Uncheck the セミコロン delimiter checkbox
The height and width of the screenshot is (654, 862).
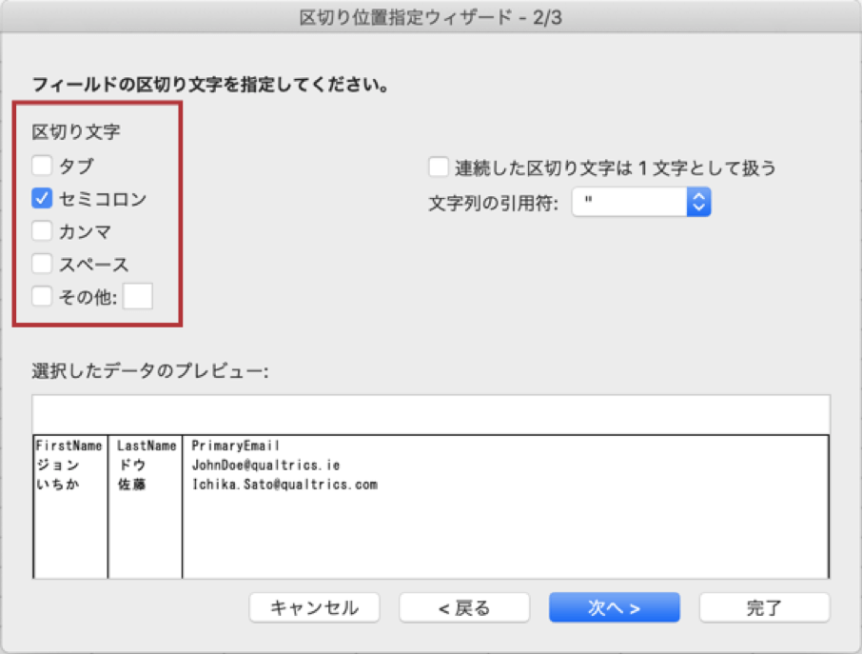click(42, 198)
